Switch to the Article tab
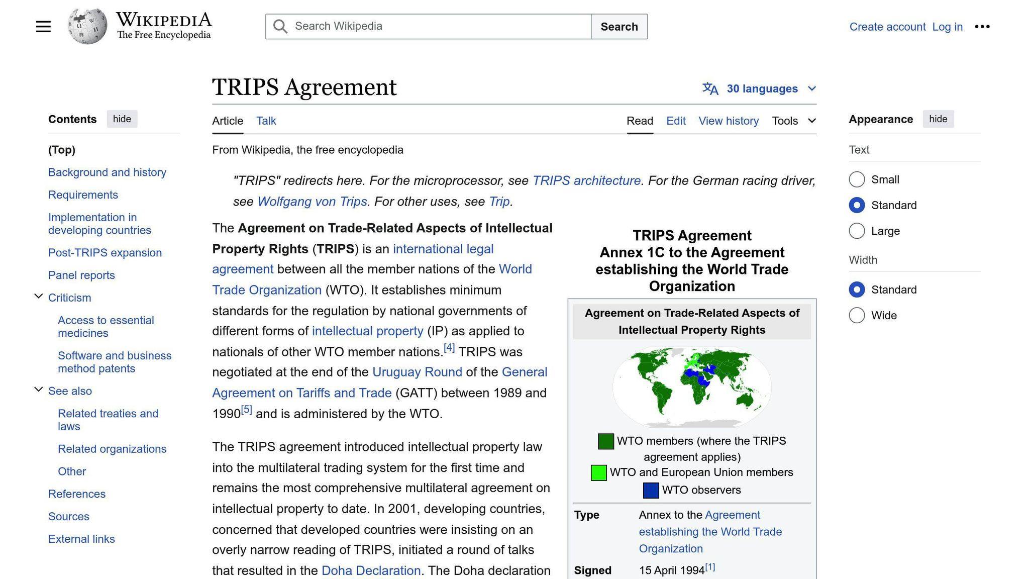The height and width of the screenshot is (579, 1029). (x=228, y=121)
